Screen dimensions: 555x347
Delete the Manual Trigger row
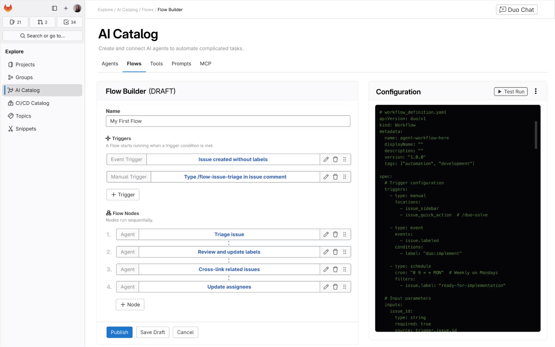click(335, 177)
